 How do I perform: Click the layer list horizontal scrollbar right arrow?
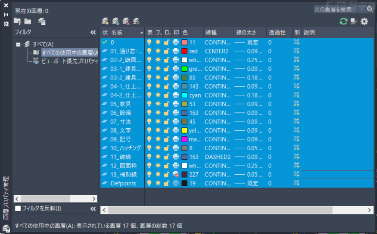pos(369,210)
